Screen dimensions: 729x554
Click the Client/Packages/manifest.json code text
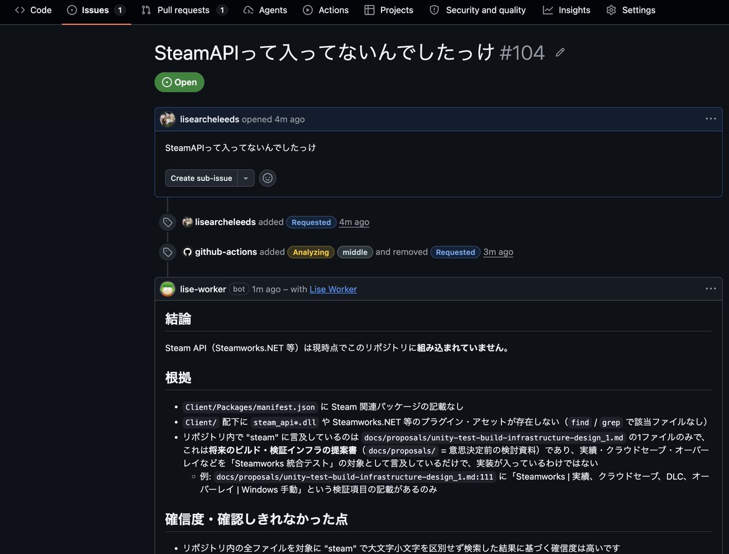[250, 407]
